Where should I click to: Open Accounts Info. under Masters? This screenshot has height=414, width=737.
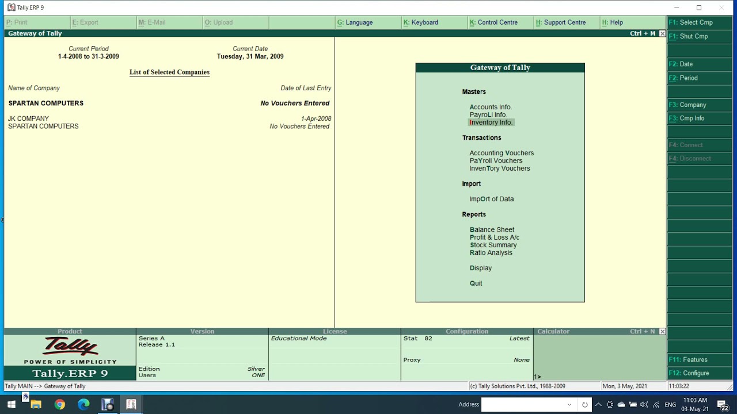click(x=491, y=107)
